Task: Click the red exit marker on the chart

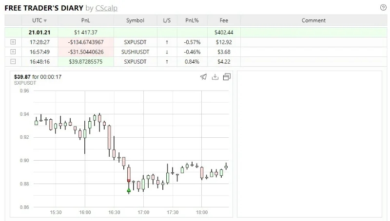Action: coord(129,181)
